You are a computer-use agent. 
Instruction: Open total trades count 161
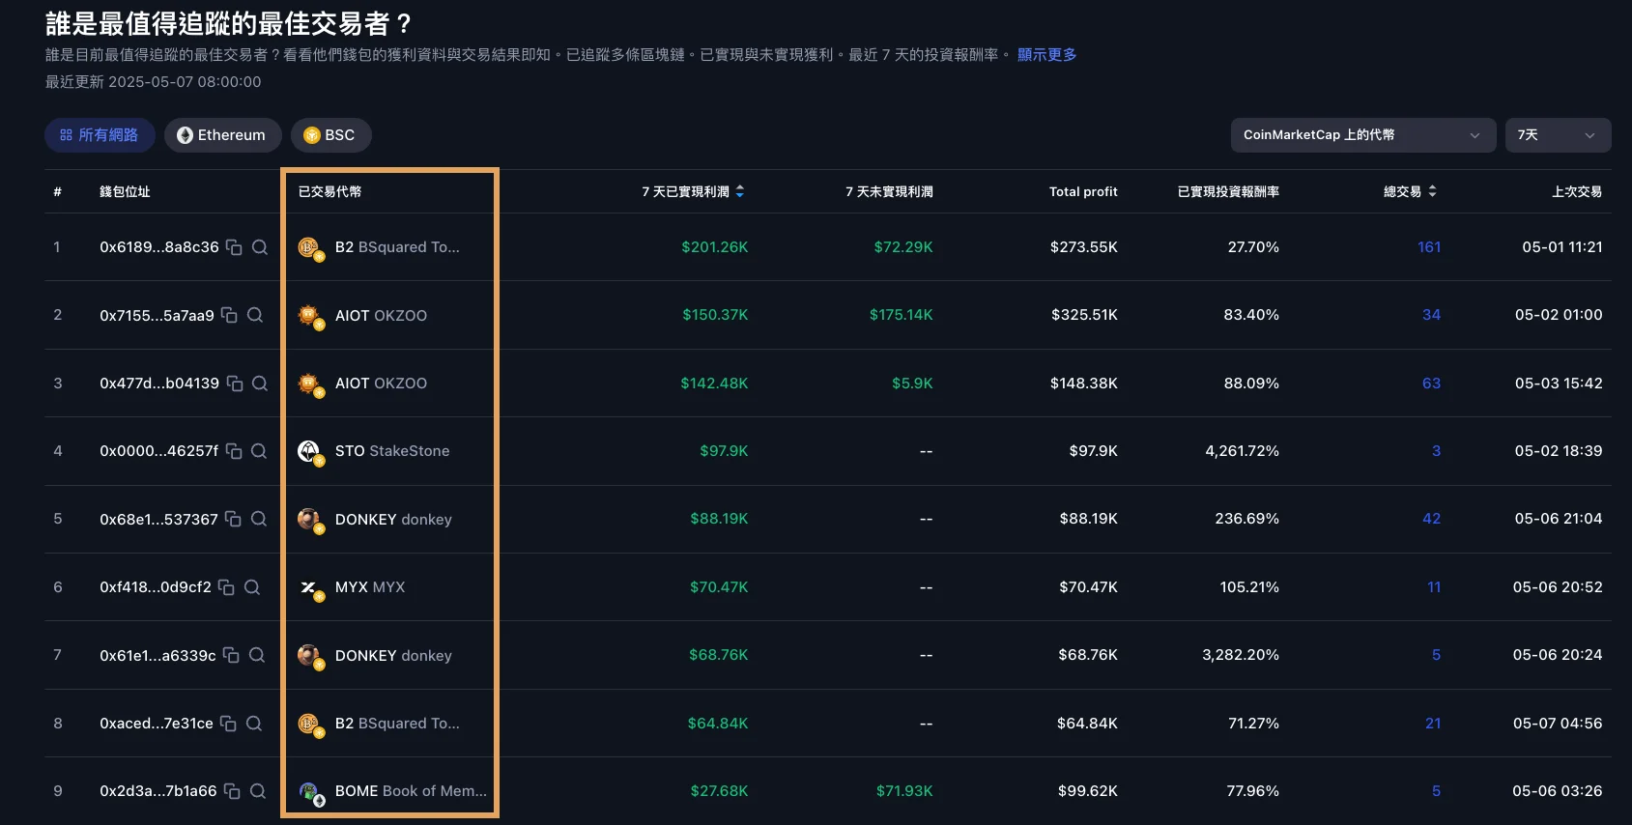pos(1429,247)
